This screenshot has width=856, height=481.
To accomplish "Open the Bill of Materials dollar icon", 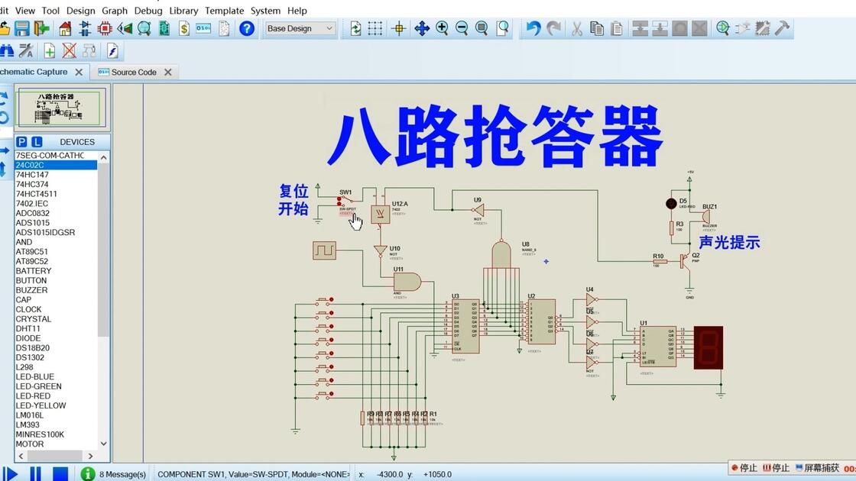I will click(x=184, y=28).
